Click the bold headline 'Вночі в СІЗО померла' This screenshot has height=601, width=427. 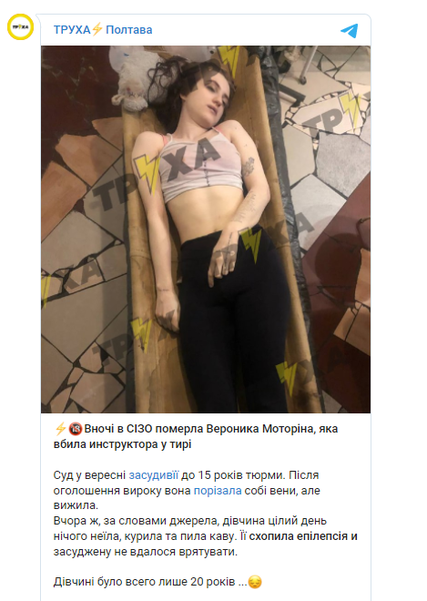(144, 429)
